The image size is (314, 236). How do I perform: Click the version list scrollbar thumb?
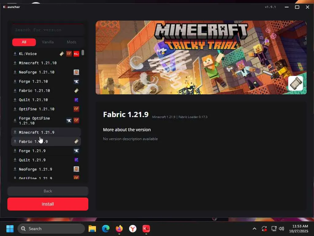[83, 53]
